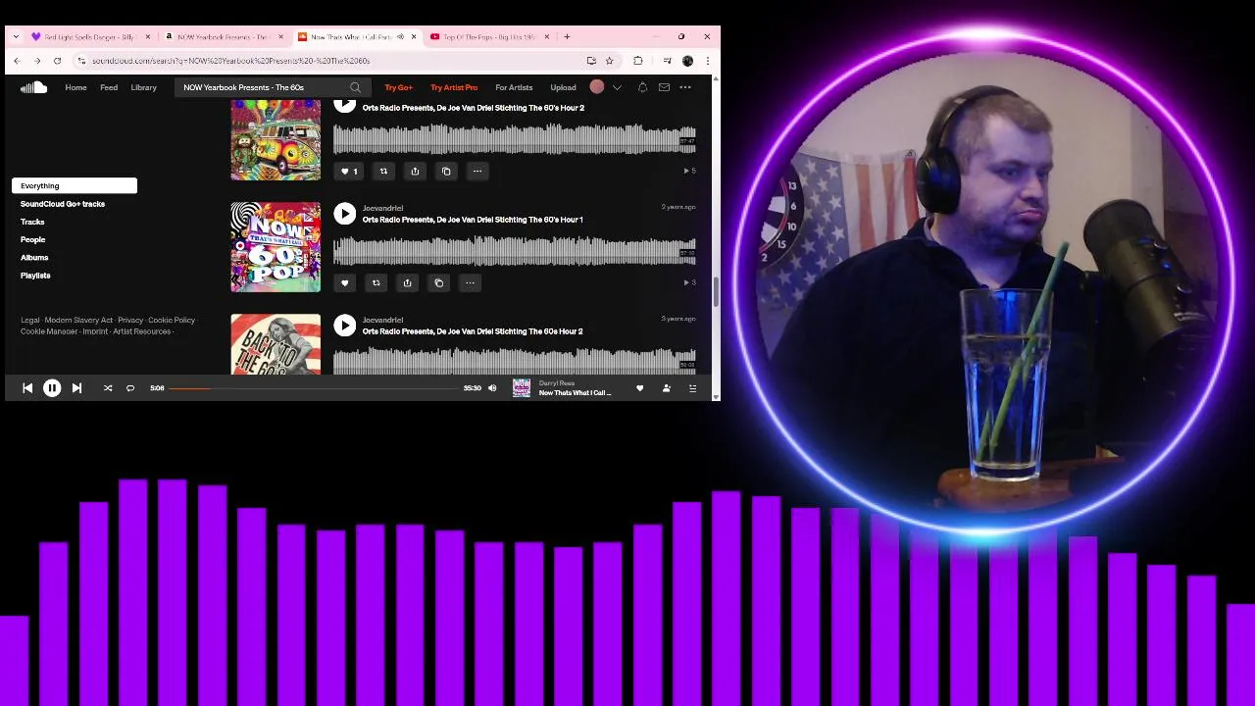Open now-playing track artwork thumbnail
This screenshot has width=1255, height=706.
pyautogui.click(x=522, y=388)
